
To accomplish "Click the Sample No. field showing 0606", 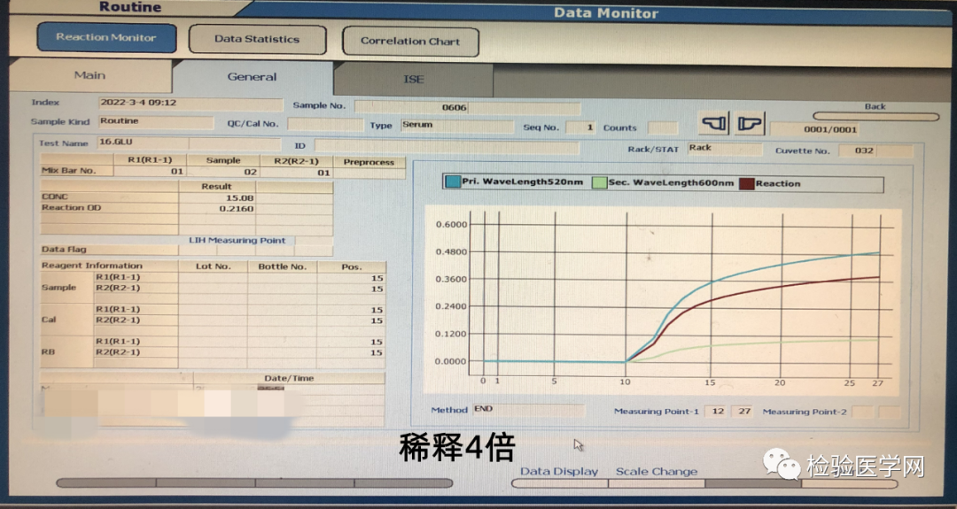I will point(467,107).
